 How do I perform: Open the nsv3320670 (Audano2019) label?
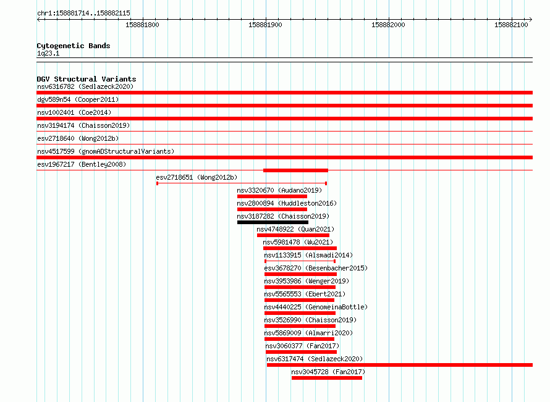coord(279,190)
